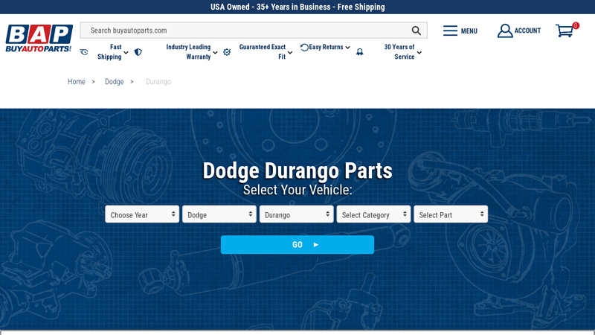Open the ACCOUNT label
The height and width of the screenshot is (335, 595).
tap(527, 31)
